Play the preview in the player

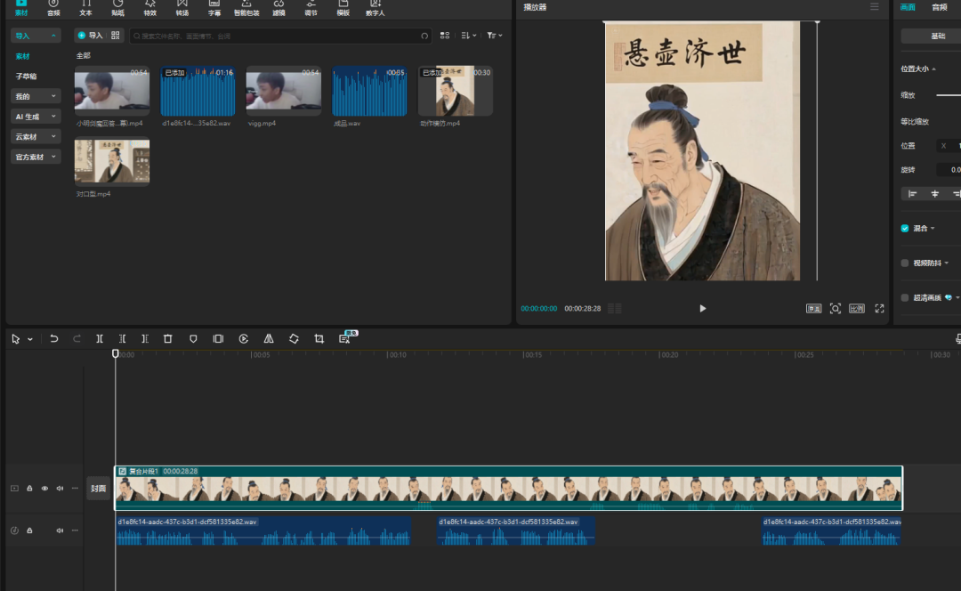point(702,309)
